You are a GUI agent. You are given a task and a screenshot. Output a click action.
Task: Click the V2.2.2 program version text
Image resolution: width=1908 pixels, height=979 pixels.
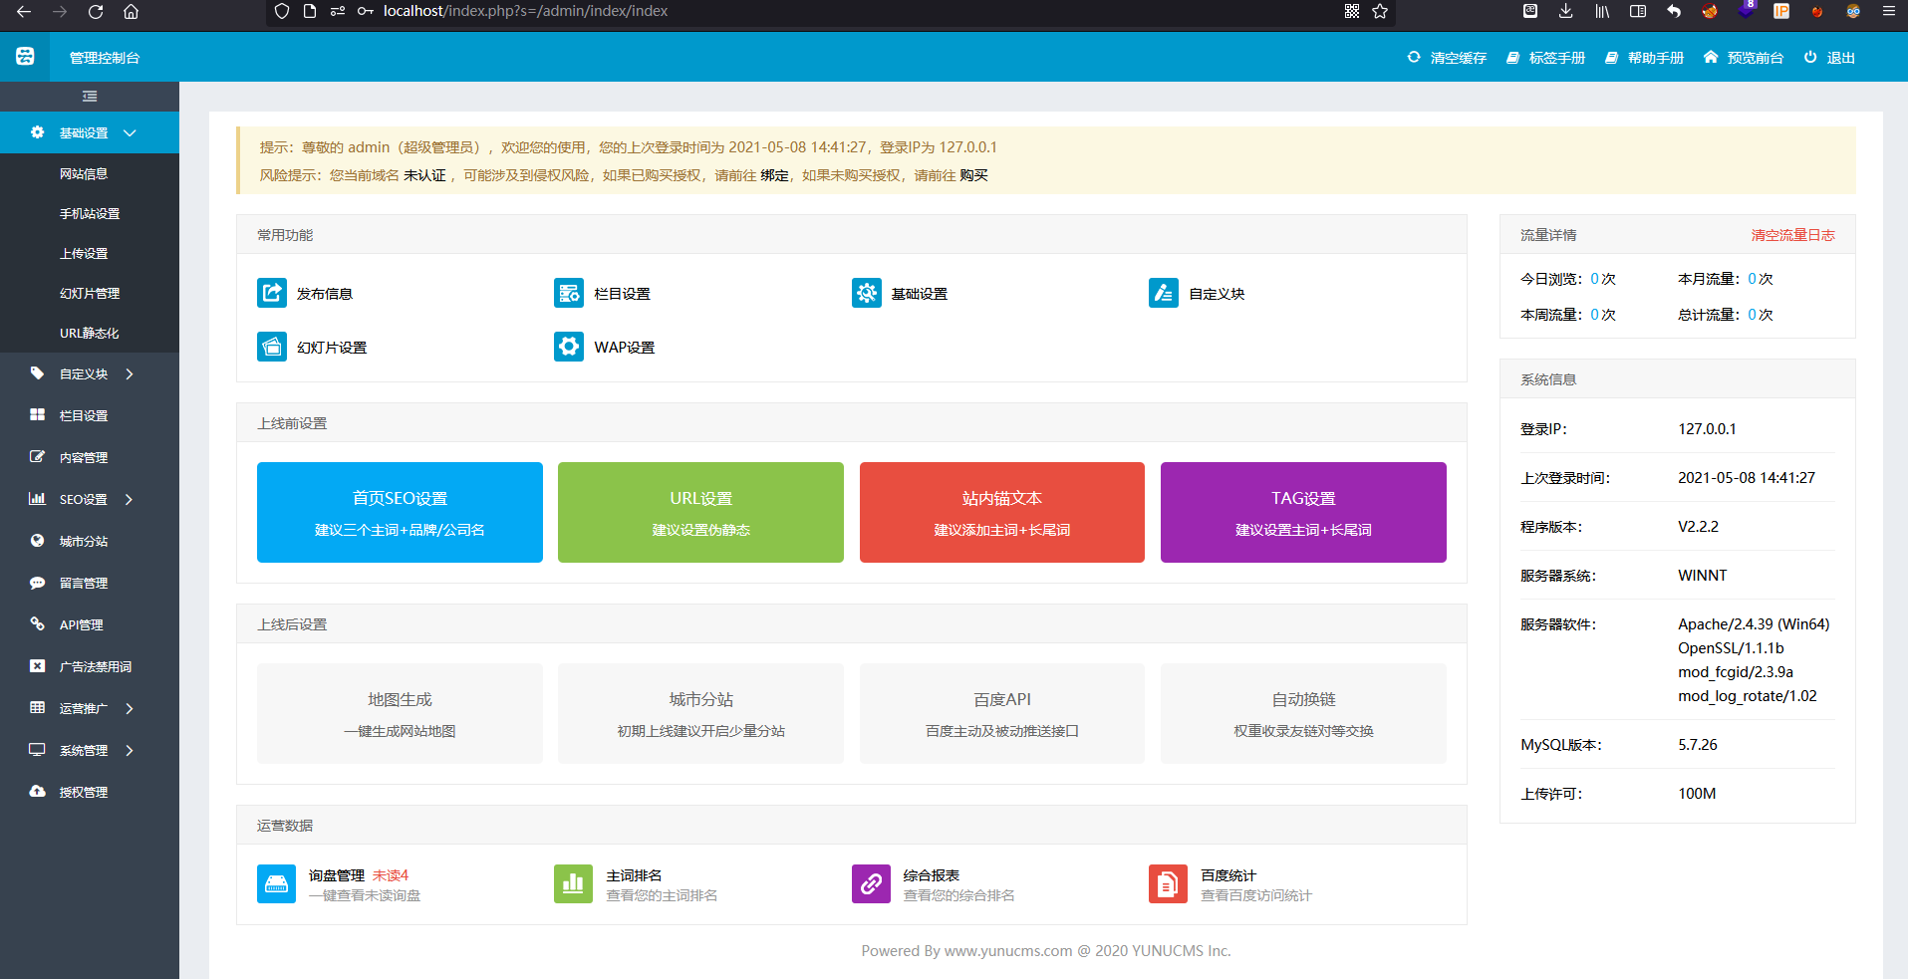pos(1698,527)
